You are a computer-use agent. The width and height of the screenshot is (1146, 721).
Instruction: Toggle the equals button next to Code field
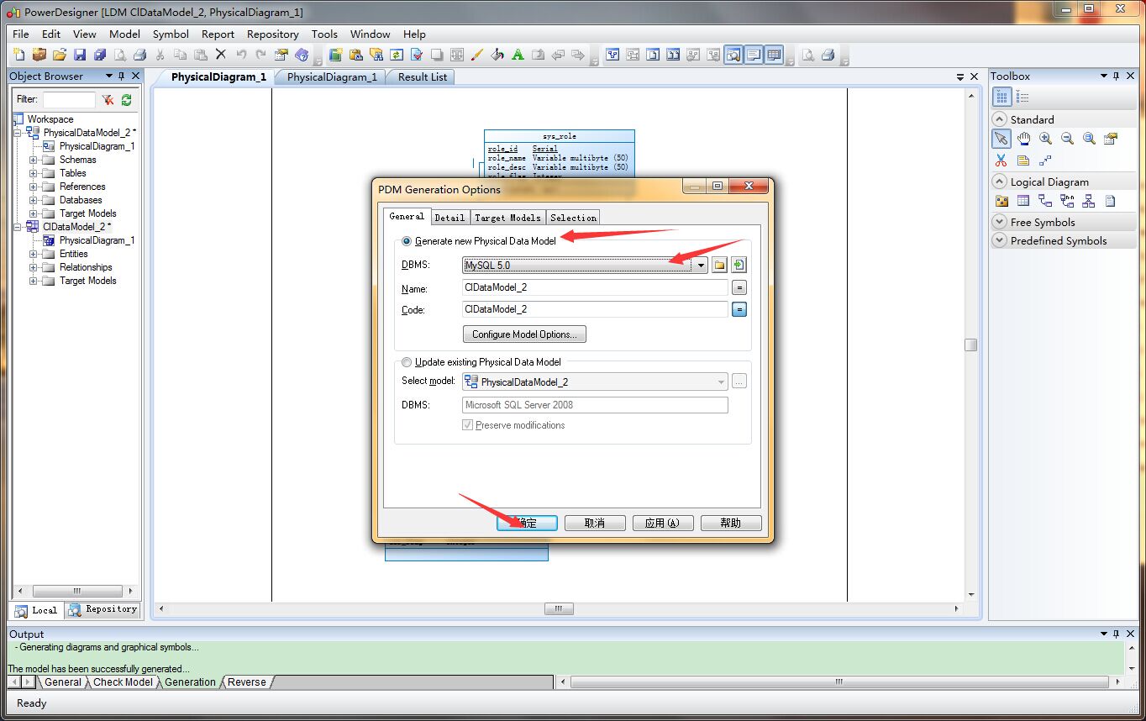point(739,309)
